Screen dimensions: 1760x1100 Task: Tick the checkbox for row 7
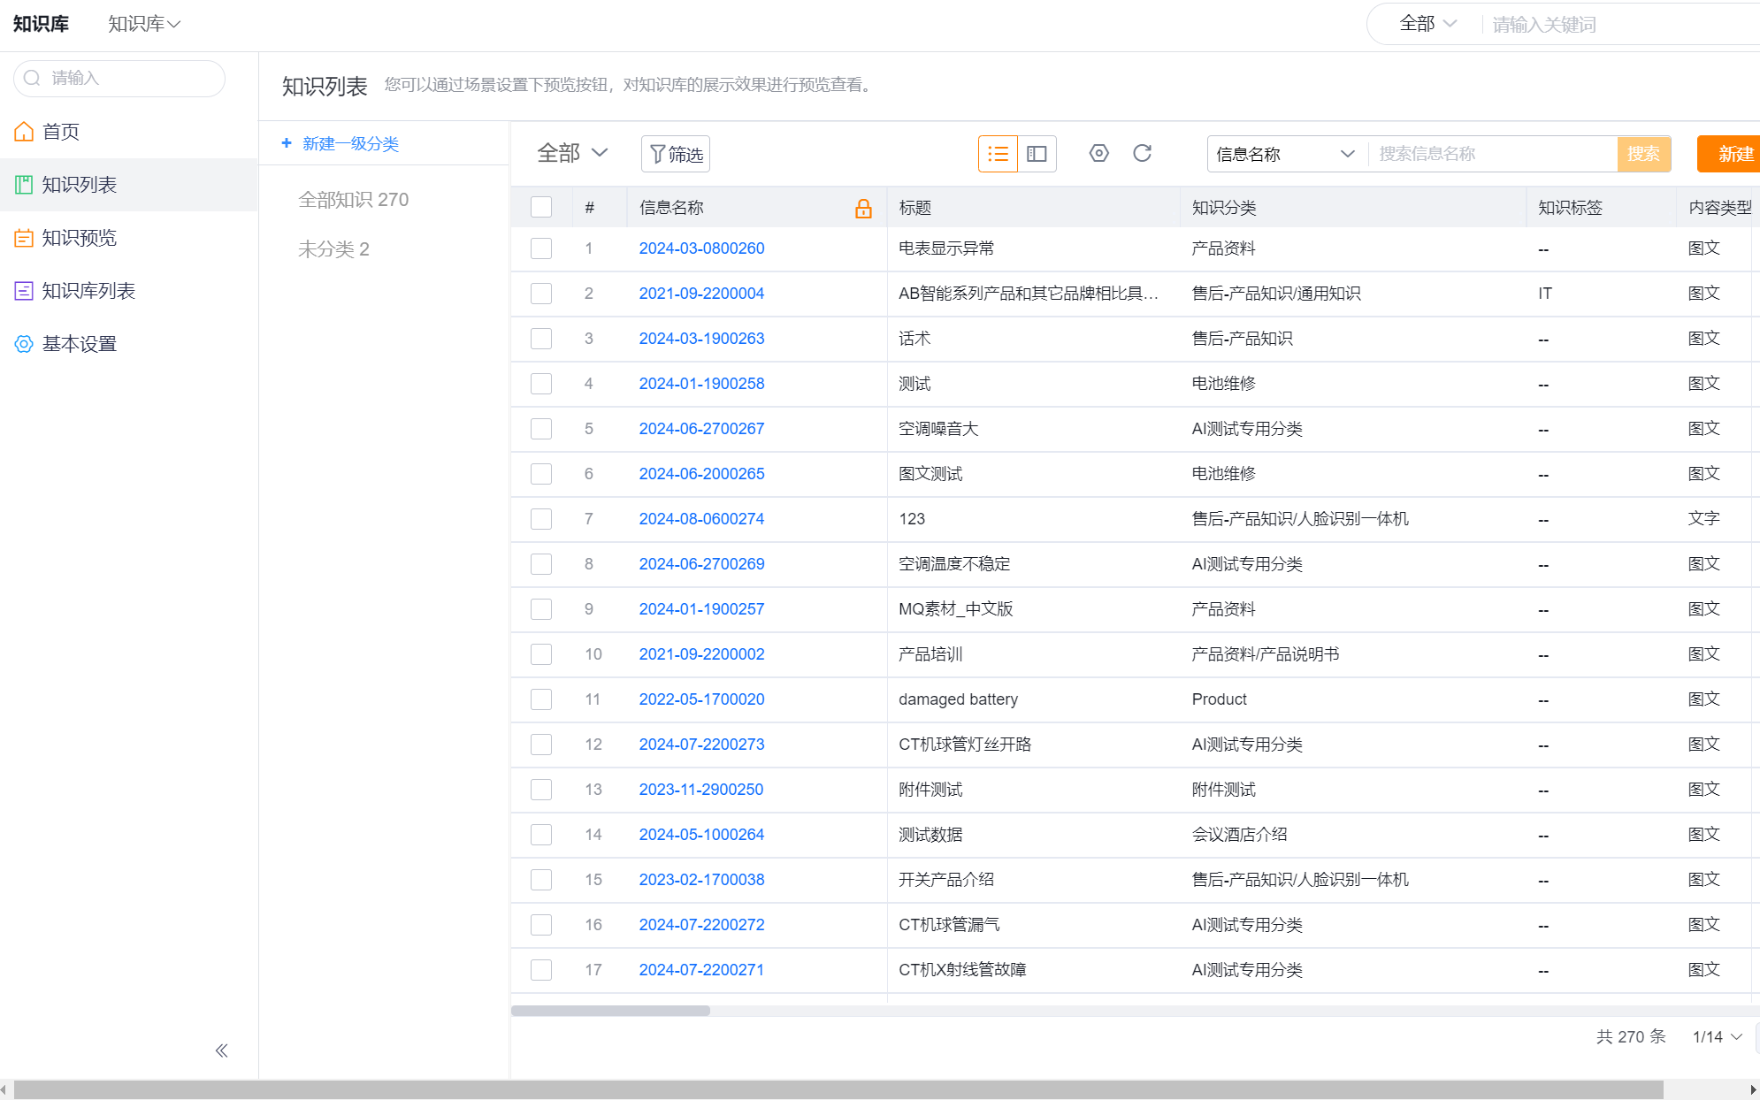point(541,519)
